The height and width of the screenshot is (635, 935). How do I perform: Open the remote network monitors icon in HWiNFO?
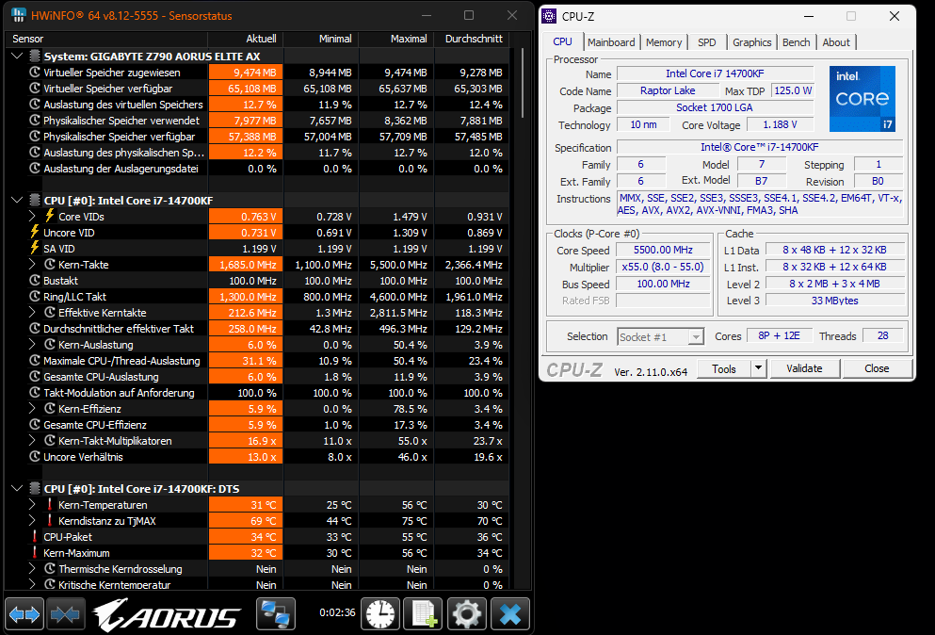tap(276, 614)
